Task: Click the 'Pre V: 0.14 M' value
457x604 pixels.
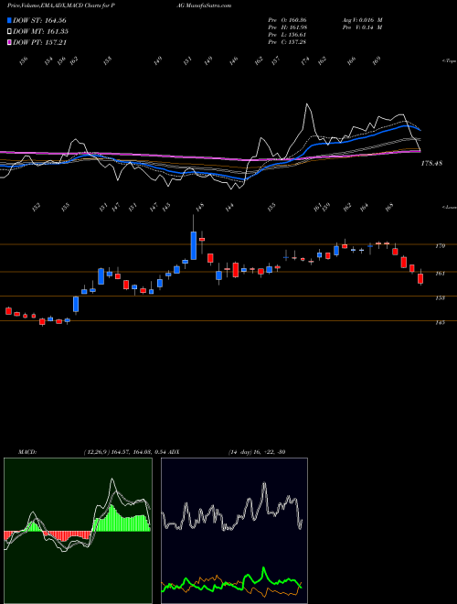Action: [362, 27]
